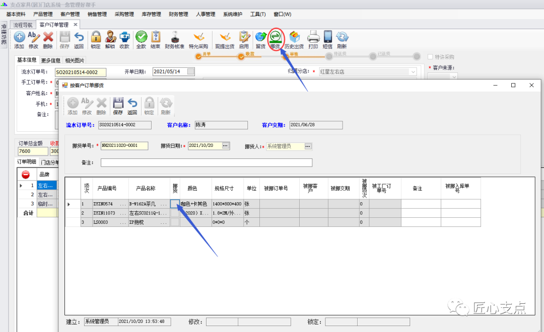
Task: Click the 财务核准 stamp icon
Action: (174, 39)
